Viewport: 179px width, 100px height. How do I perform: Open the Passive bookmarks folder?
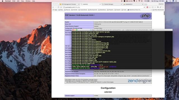(67, 10)
